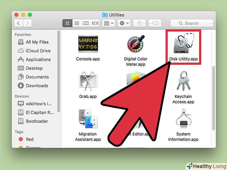Minimize the Utilities window
Screen dimensions: 227x170
(23, 15)
